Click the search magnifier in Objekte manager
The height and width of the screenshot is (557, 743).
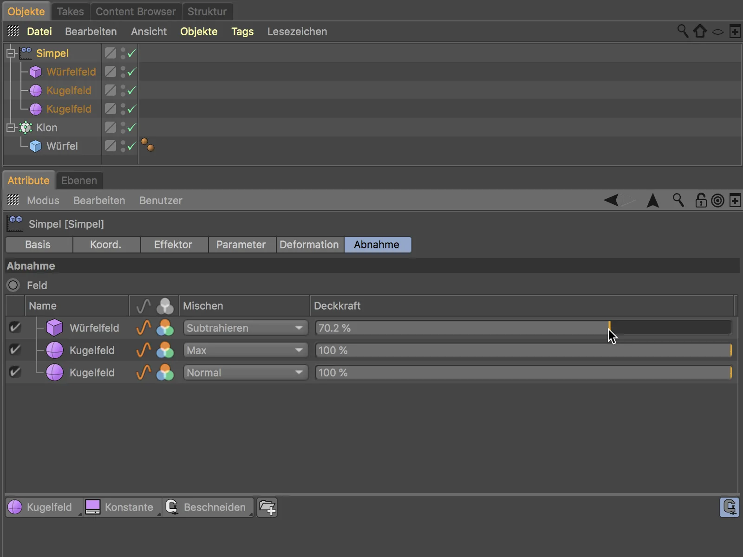(683, 31)
